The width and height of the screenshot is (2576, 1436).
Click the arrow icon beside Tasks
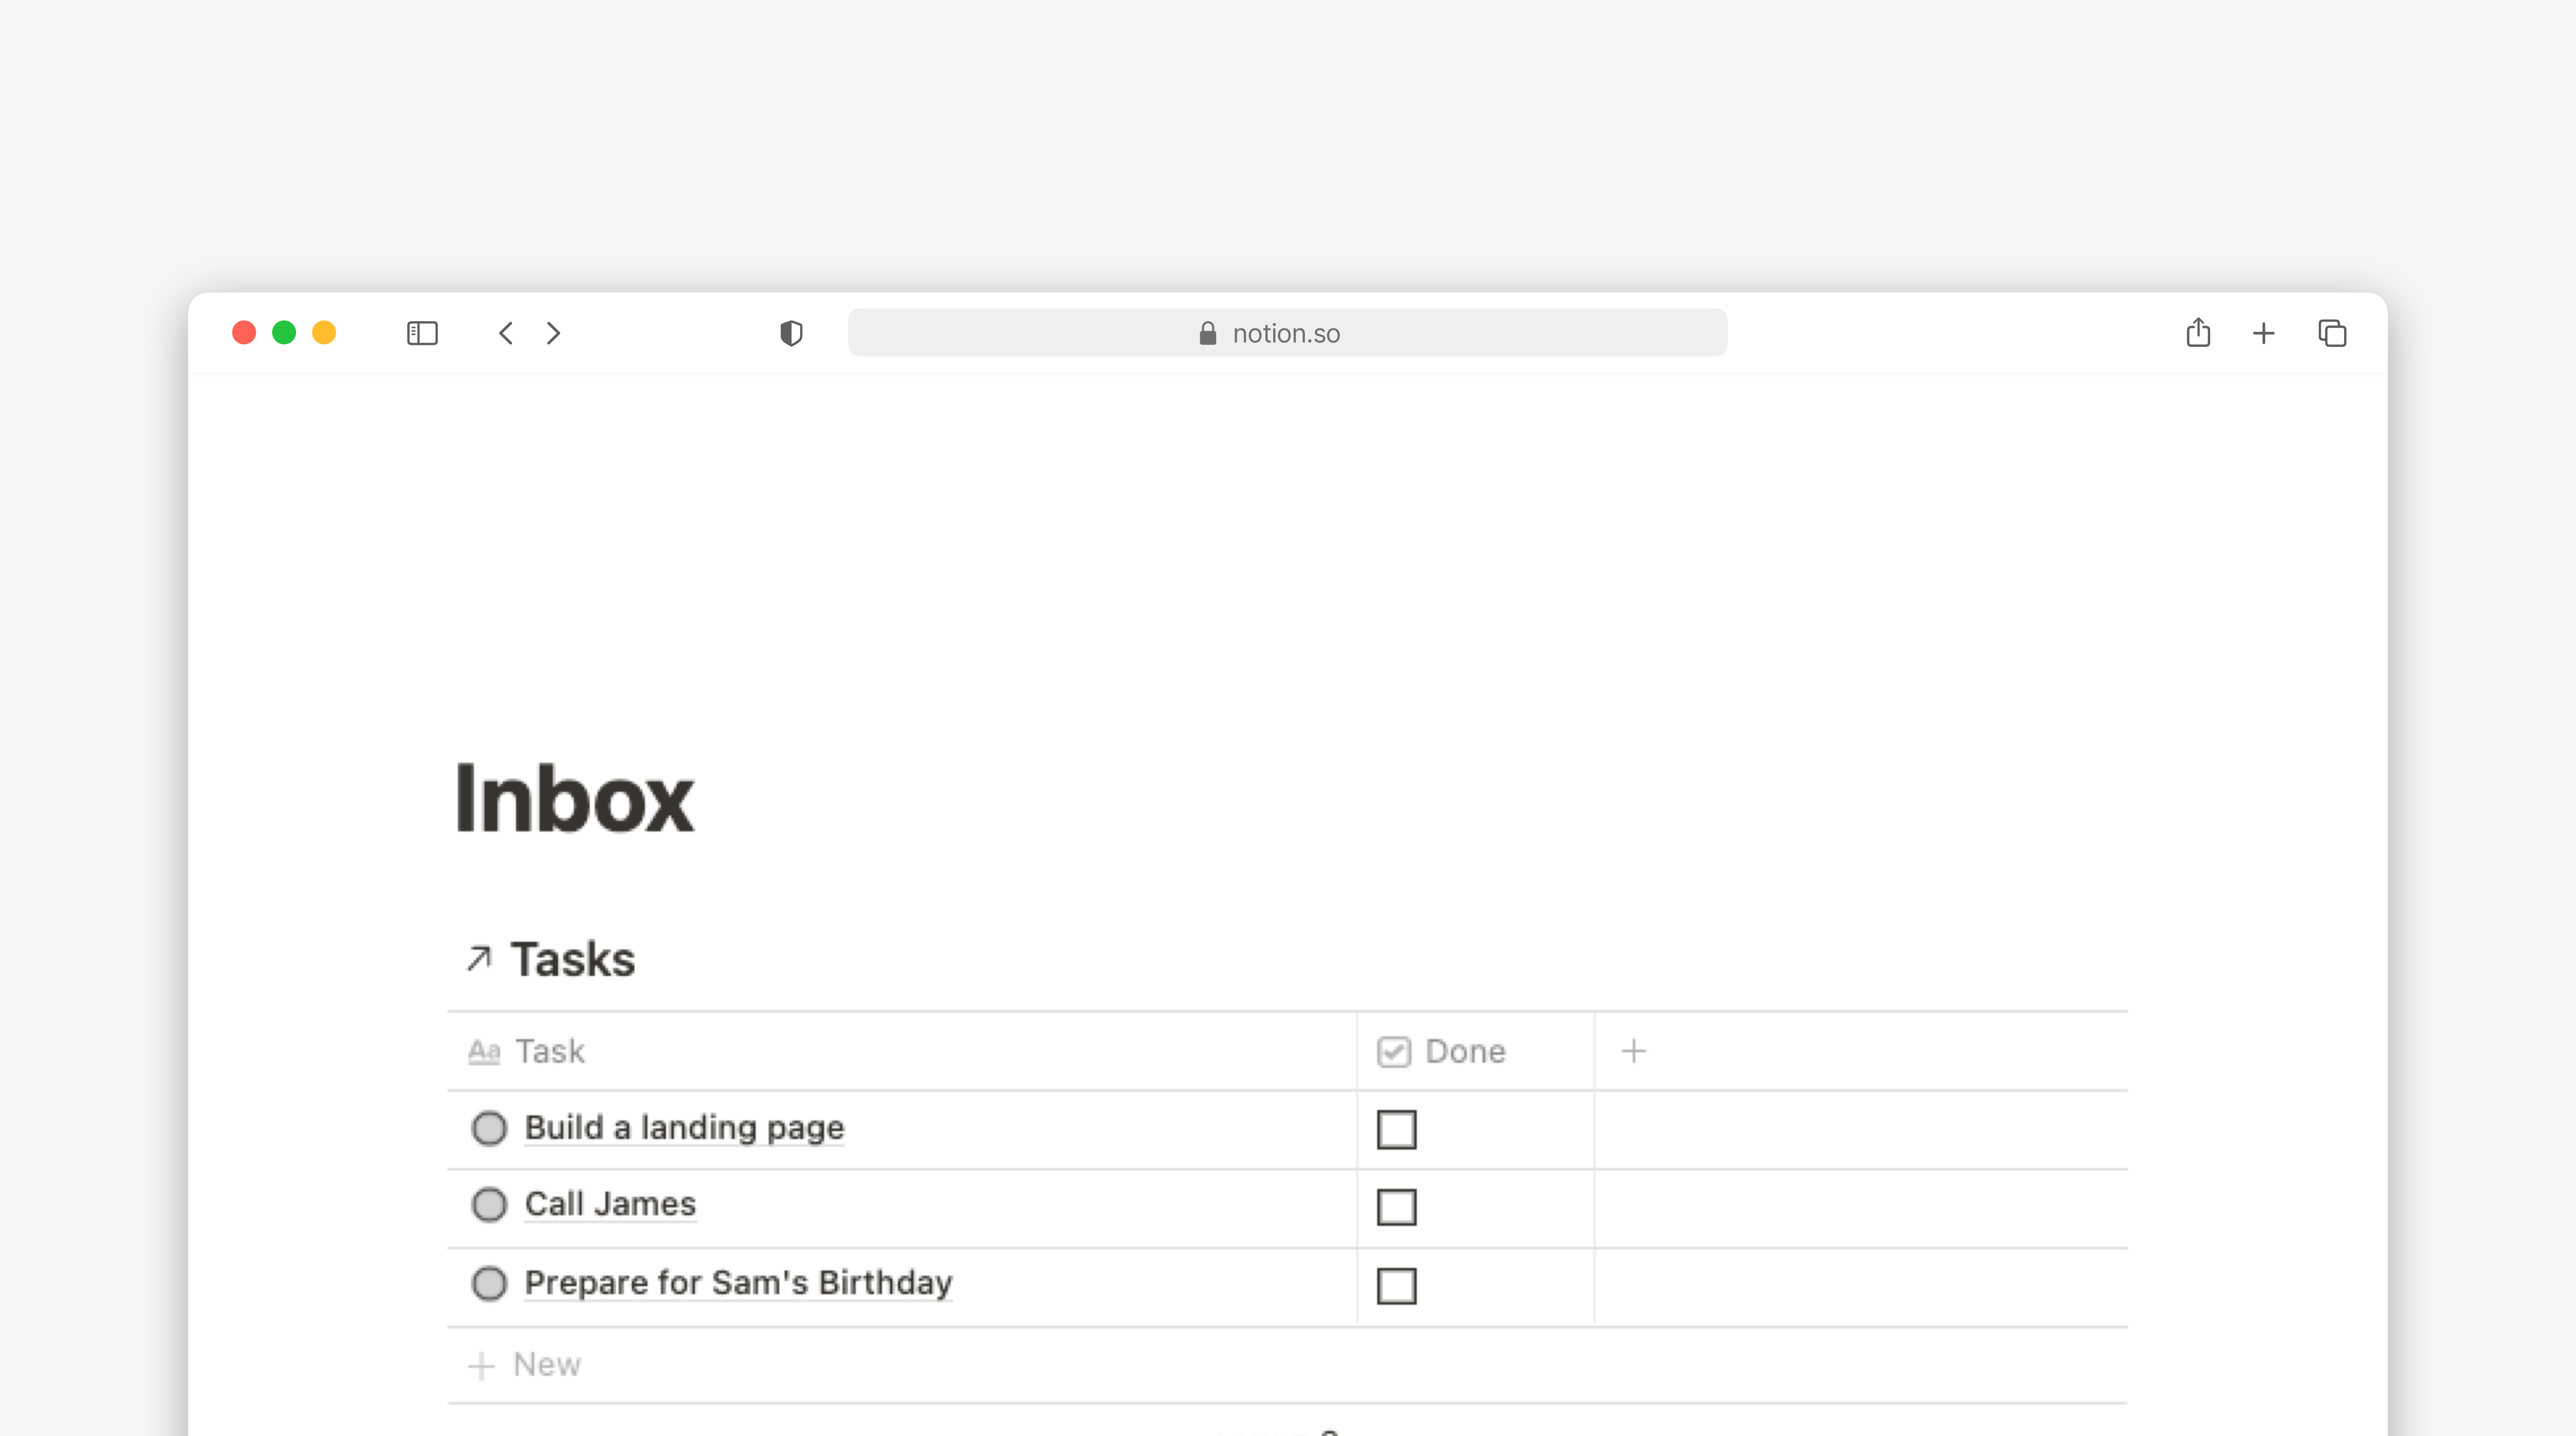pos(479,958)
